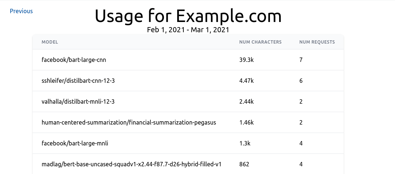Click the Previous link
Viewport: 395px width, 174px height.
tap(21, 11)
